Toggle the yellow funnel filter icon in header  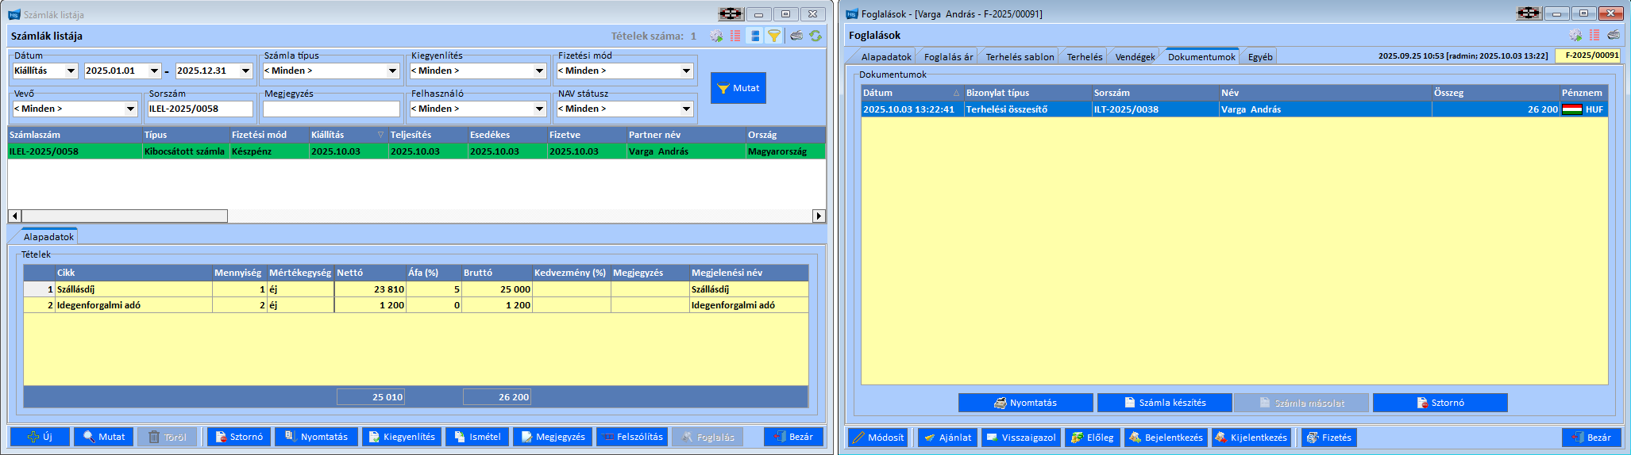[773, 36]
